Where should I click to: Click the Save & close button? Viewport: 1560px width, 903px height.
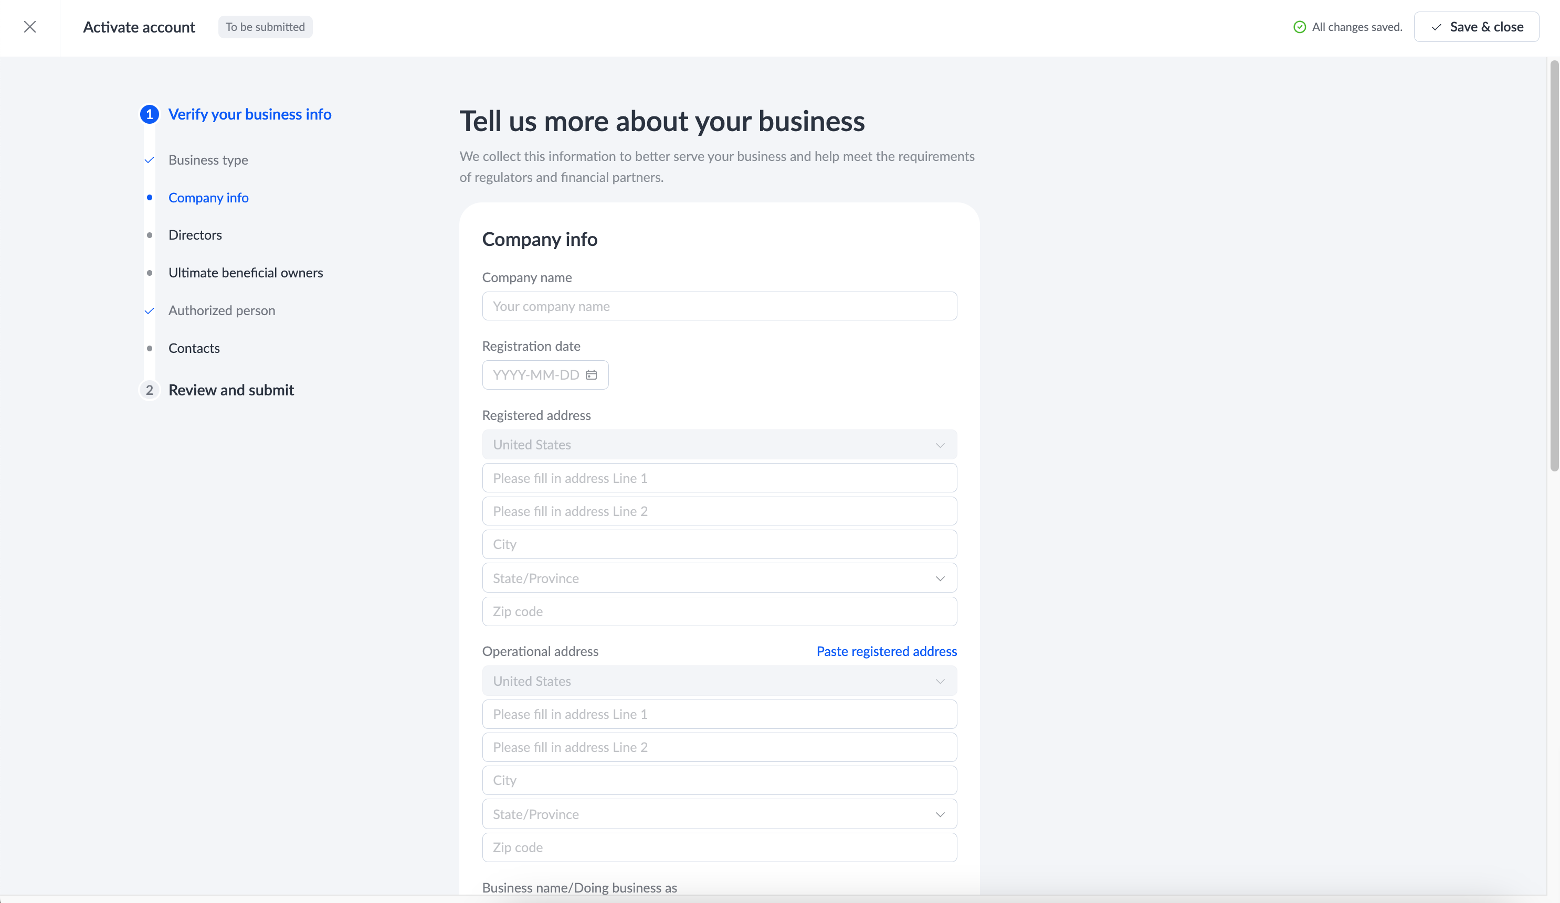pyautogui.click(x=1476, y=27)
